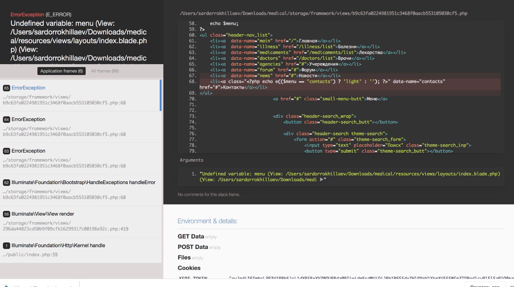Click code line 79 theme-search_butt submit button
This screenshot has height=287, width=514.
[x=378, y=151]
